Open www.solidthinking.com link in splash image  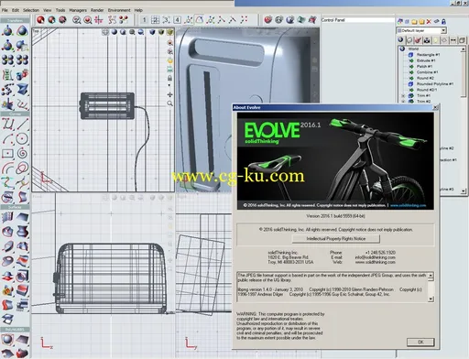pos(408,205)
